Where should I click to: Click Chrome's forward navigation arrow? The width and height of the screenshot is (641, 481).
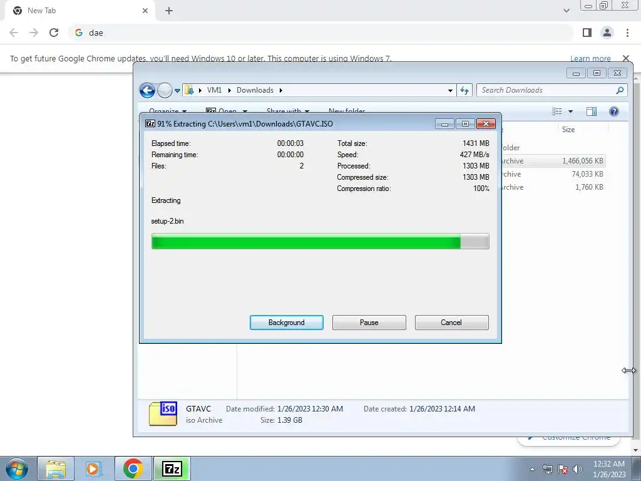34,33
